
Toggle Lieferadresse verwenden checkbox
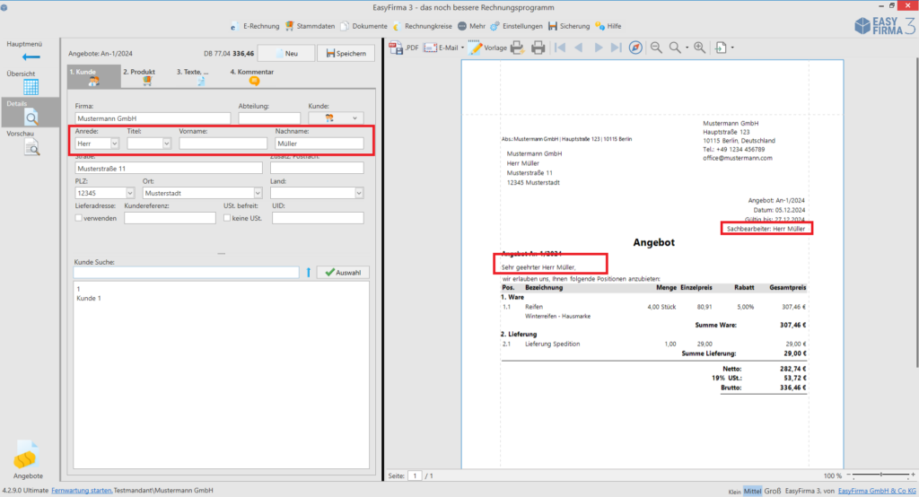(79, 218)
